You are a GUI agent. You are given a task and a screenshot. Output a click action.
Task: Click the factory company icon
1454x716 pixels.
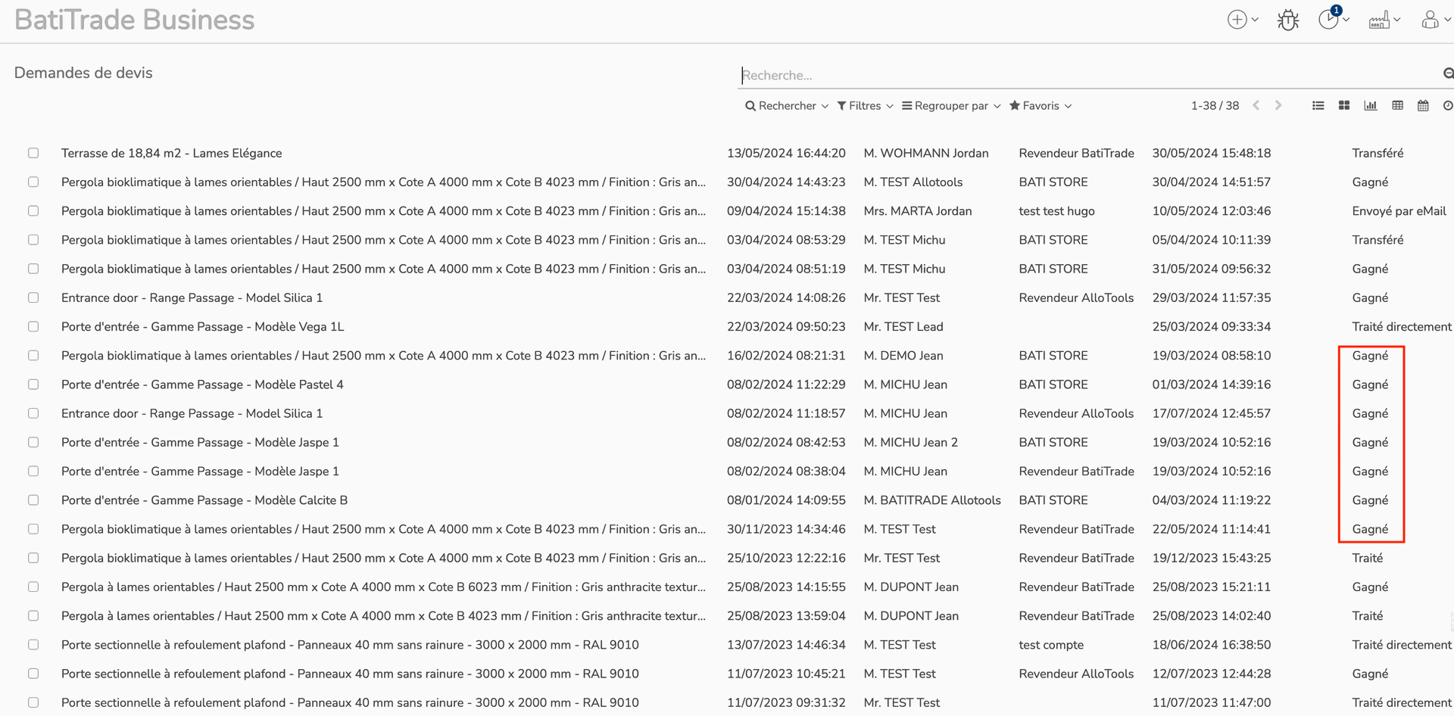click(x=1379, y=20)
